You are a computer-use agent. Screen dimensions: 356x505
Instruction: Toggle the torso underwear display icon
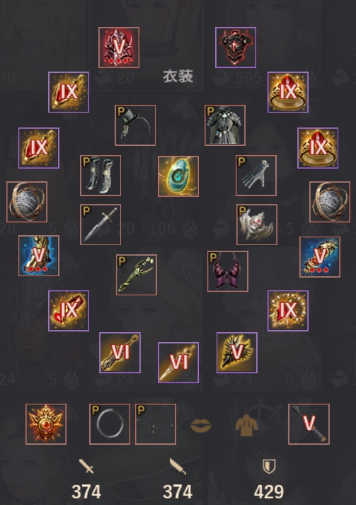pos(246,425)
